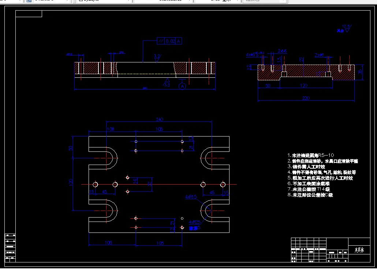Select the 106 dimension below the plan view
The width and height of the screenshot is (377, 269).
(x=108, y=243)
